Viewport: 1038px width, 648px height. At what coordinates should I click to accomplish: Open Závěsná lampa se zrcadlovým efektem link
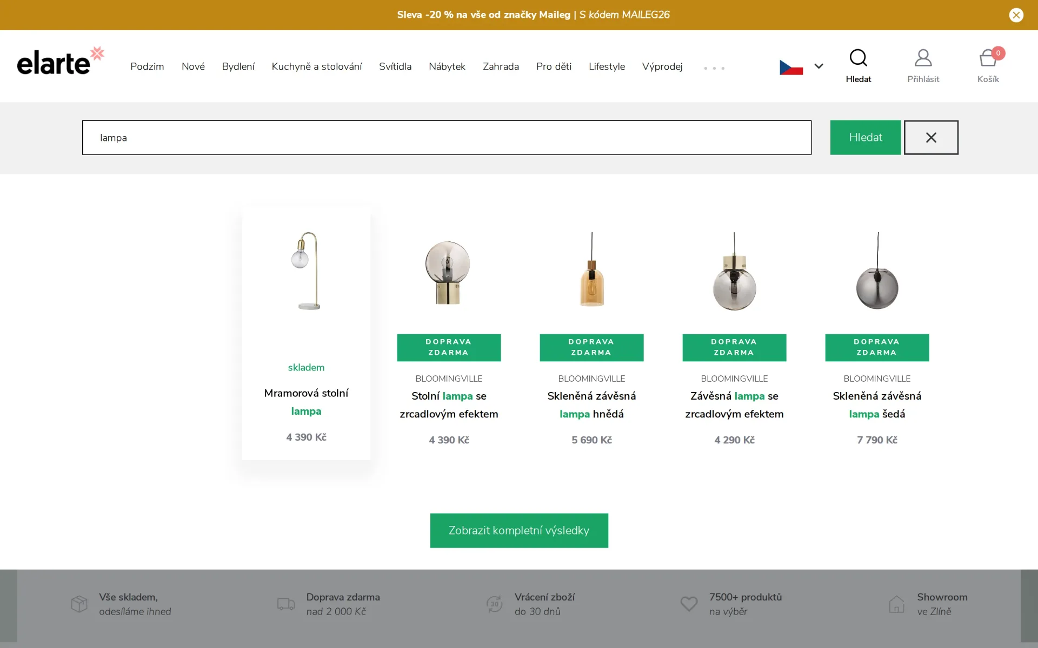[734, 404]
